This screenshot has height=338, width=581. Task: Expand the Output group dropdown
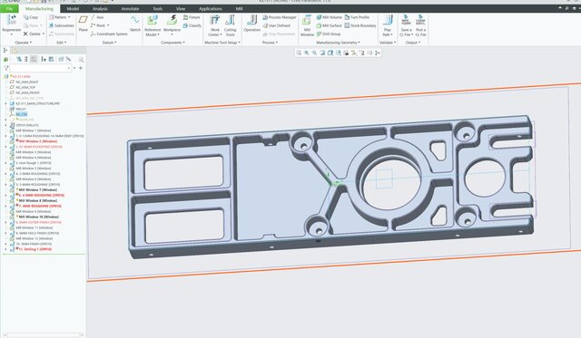coord(413,43)
